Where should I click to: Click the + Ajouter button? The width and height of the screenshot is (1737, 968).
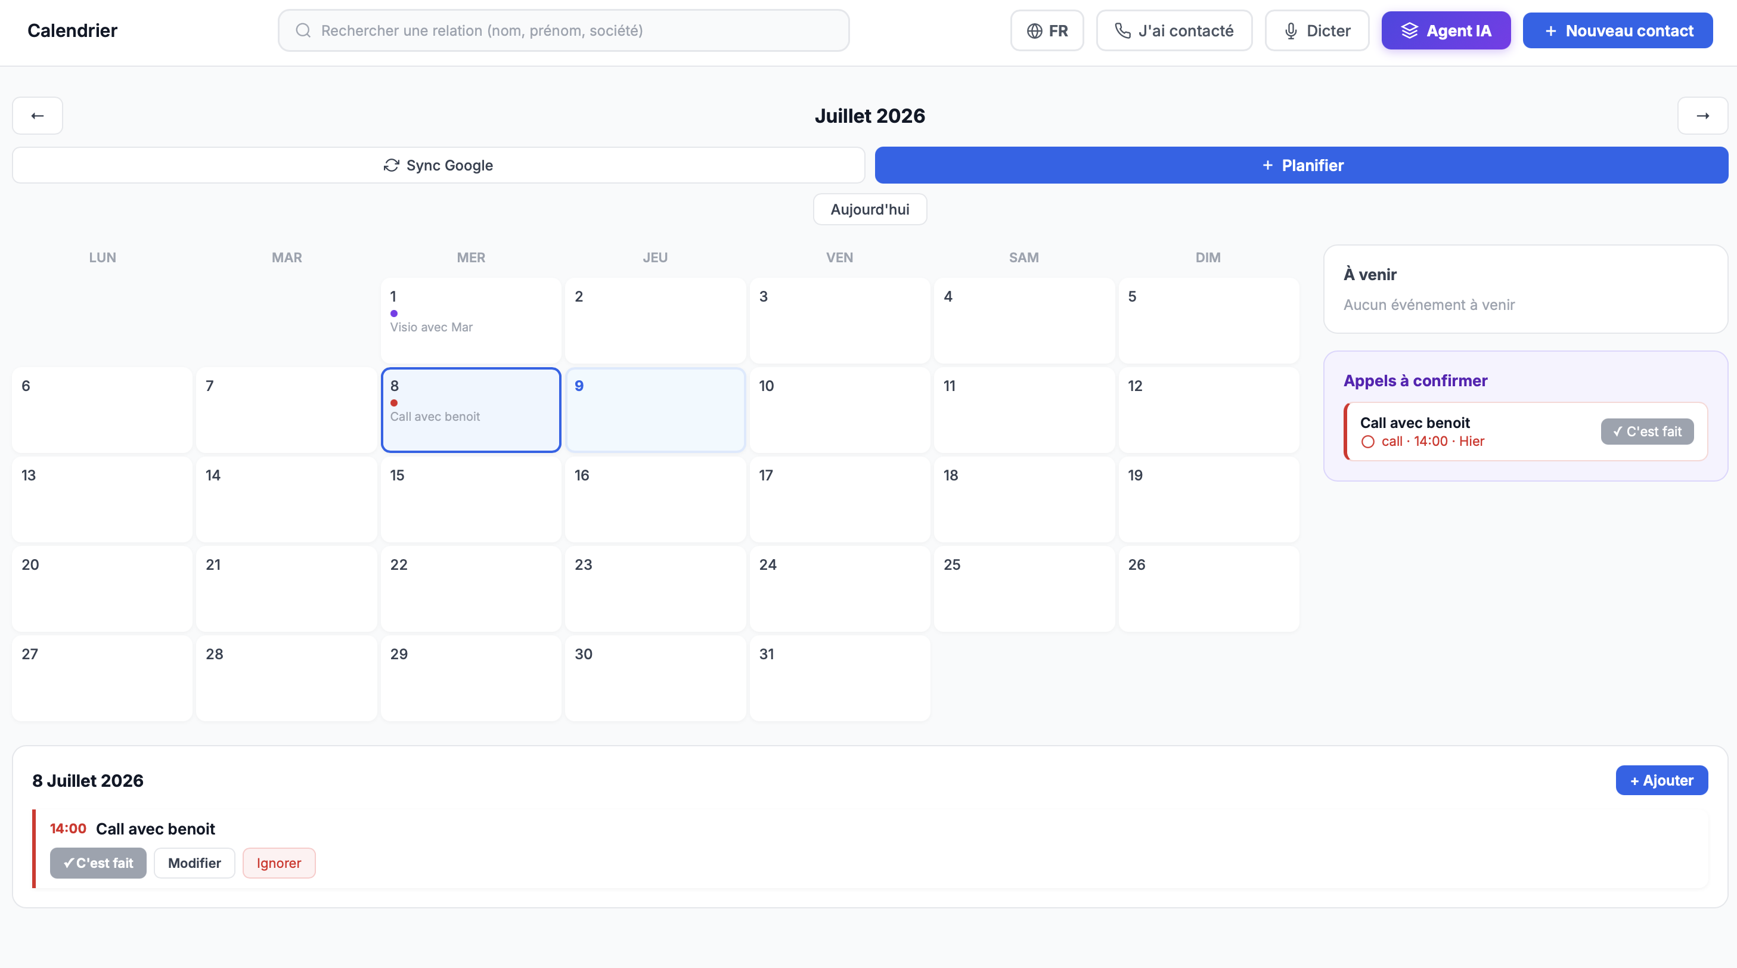1661,781
